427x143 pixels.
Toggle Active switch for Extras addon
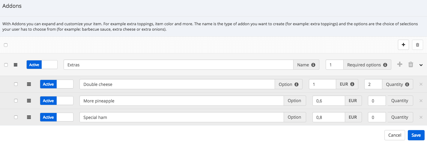tap(42, 65)
